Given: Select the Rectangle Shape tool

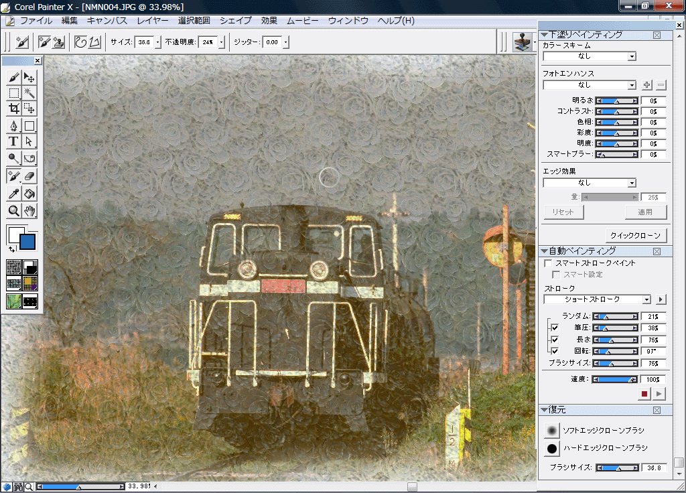Looking at the screenshot, I should tap(29, 126).
